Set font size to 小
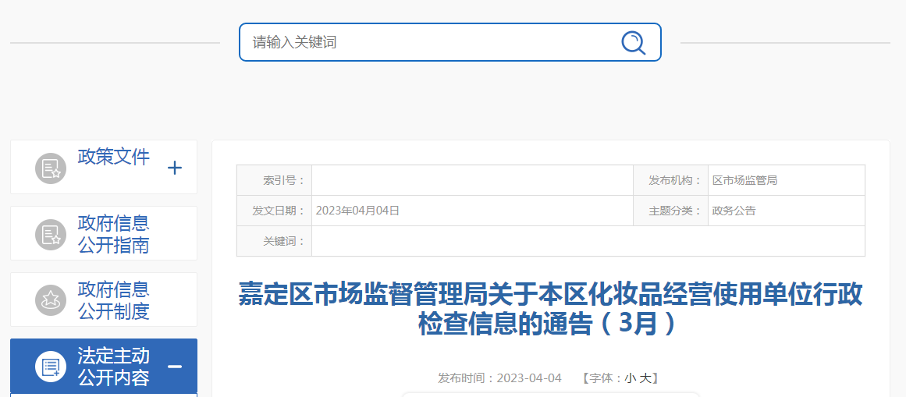Screen dimensions: 906x397 [630, 378]
